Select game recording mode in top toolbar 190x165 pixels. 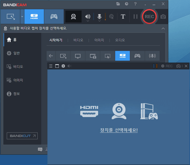pos(54,17)
